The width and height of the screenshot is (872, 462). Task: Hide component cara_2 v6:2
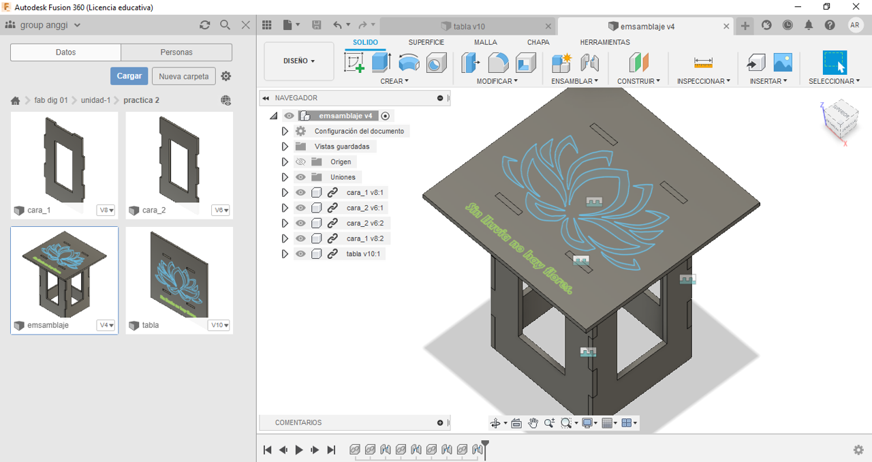tap(300, 224)
